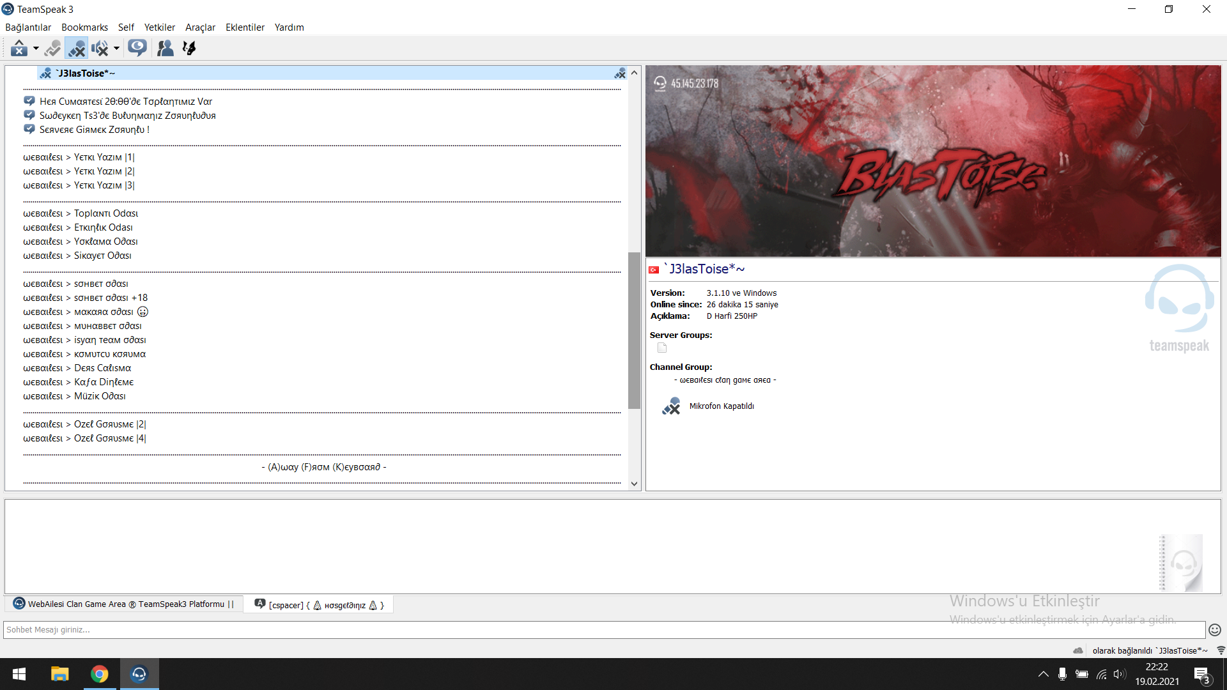Toggle the Away status icon
The image size is (1227, 690).
[19, 48]
